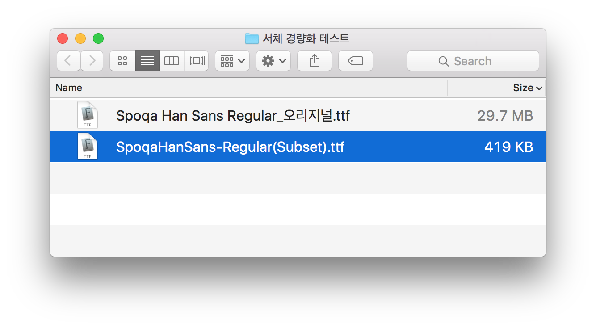Click folder icon in the window title
Image resolution: width=596 pixels, height=328 pixels.
pos(252,38)
